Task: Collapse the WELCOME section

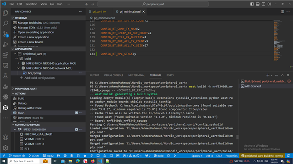Action: 13,18
